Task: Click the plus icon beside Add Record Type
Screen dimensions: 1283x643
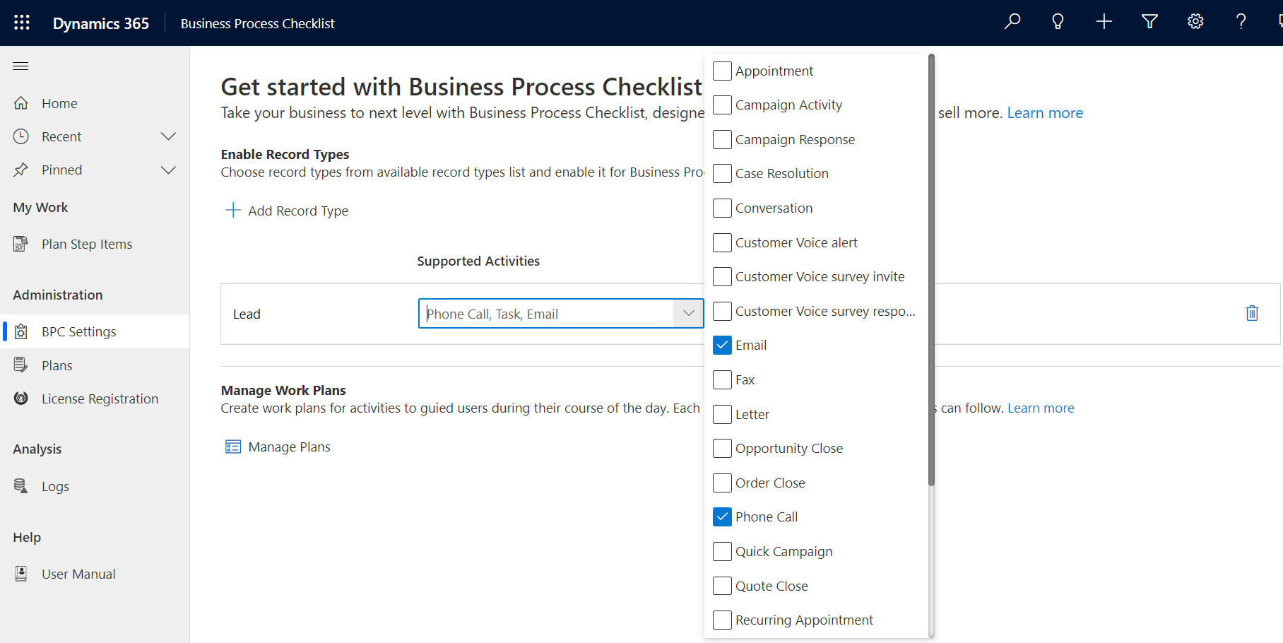Action: 232,210
